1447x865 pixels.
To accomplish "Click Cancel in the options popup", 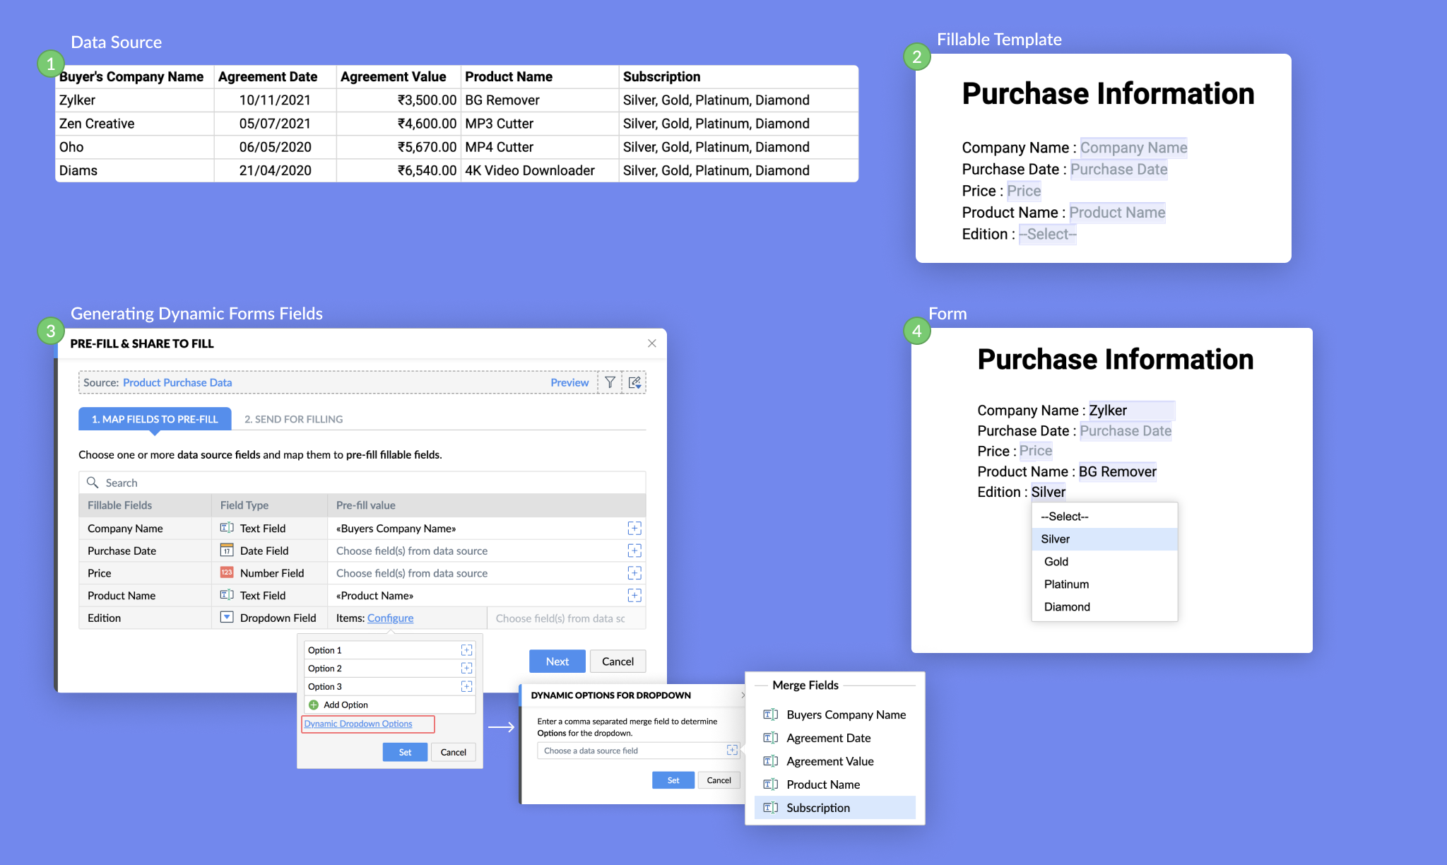I will pos(453,753).
